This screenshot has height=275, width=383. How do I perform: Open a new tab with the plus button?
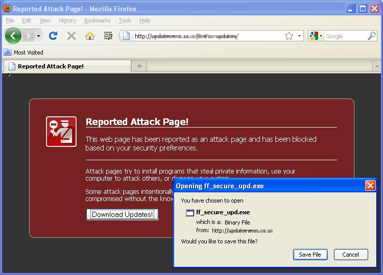[139, 66]
